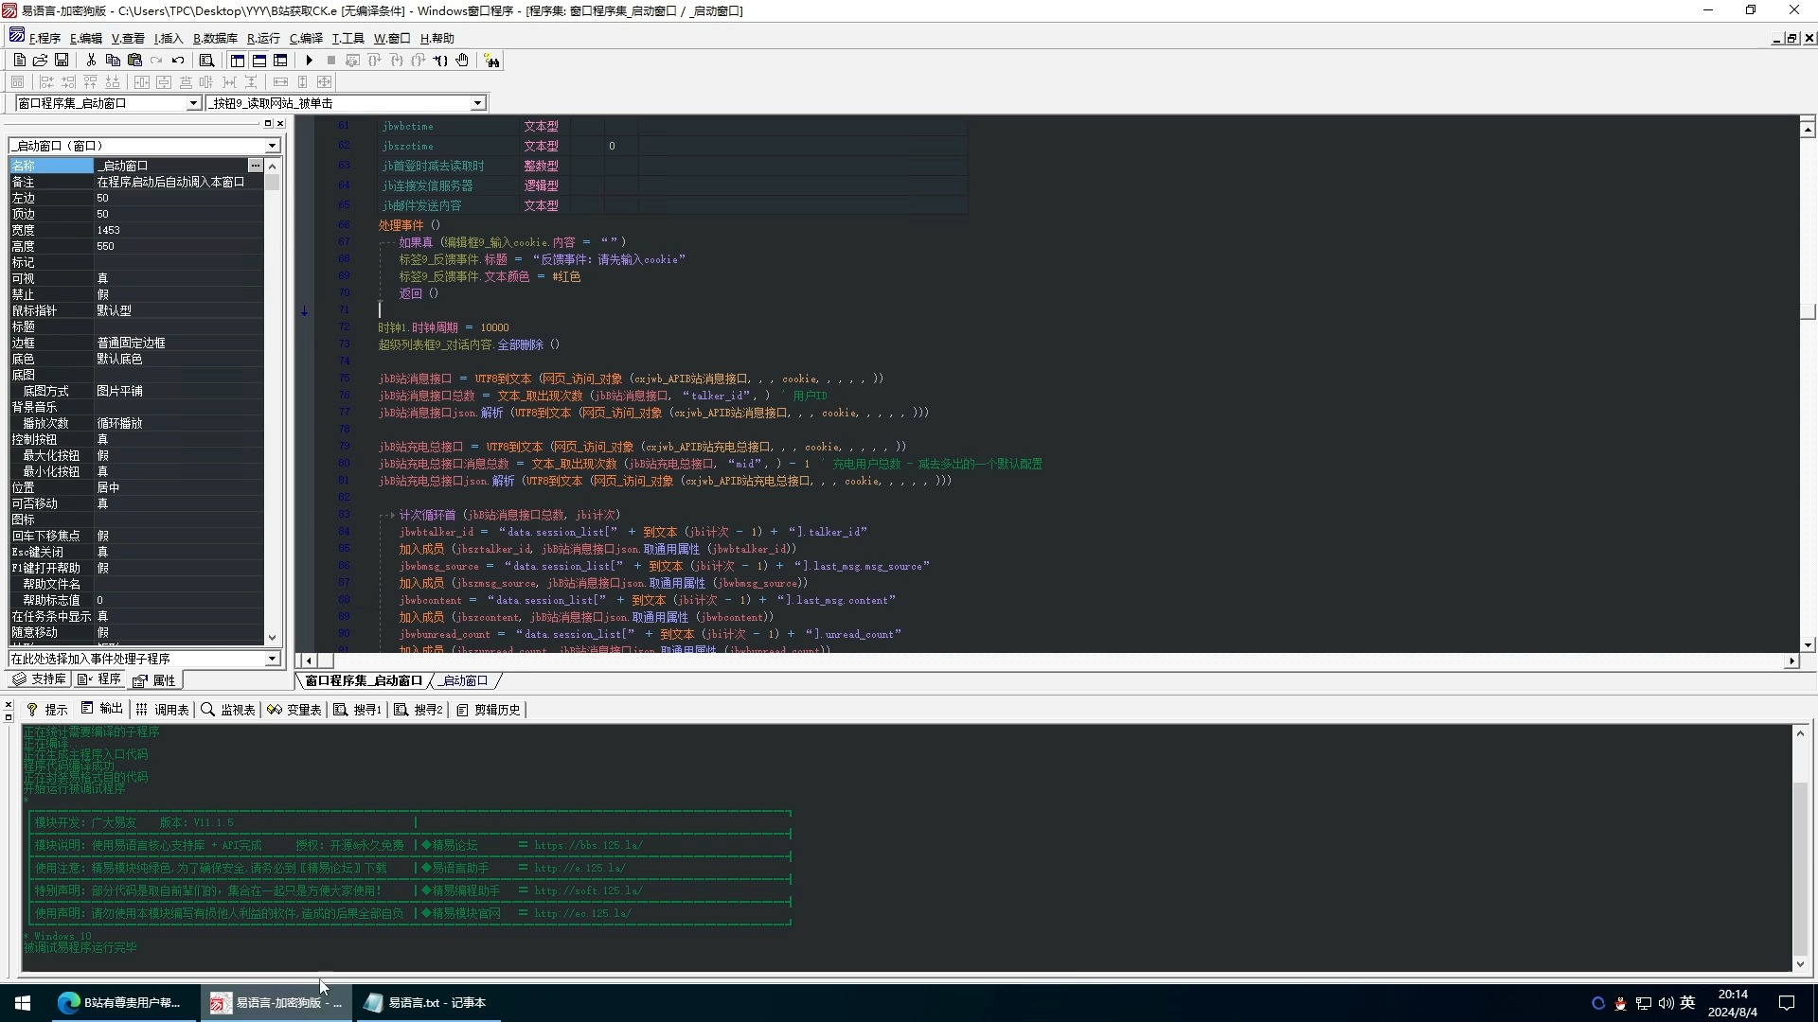
Task: Toggle the combined panels layout button
Action: [280, 61]
